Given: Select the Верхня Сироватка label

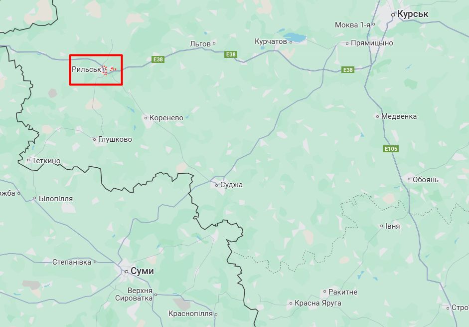Looking at the screenshot, I should click(x=134, y=295).
